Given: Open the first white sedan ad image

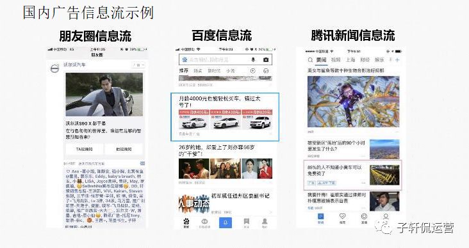Looking at the screenshot, I should 194,120.
